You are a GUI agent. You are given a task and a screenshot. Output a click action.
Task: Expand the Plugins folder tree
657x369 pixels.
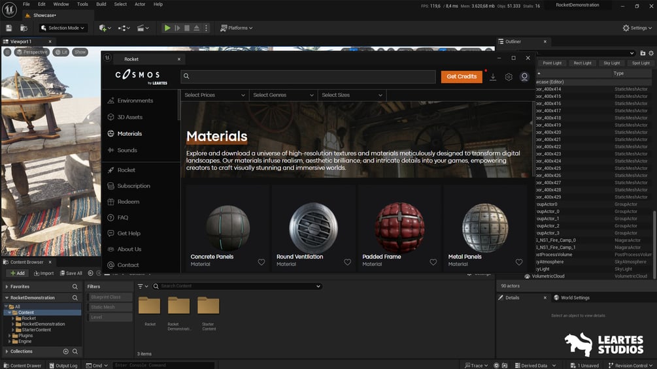(x=10, y=336)
